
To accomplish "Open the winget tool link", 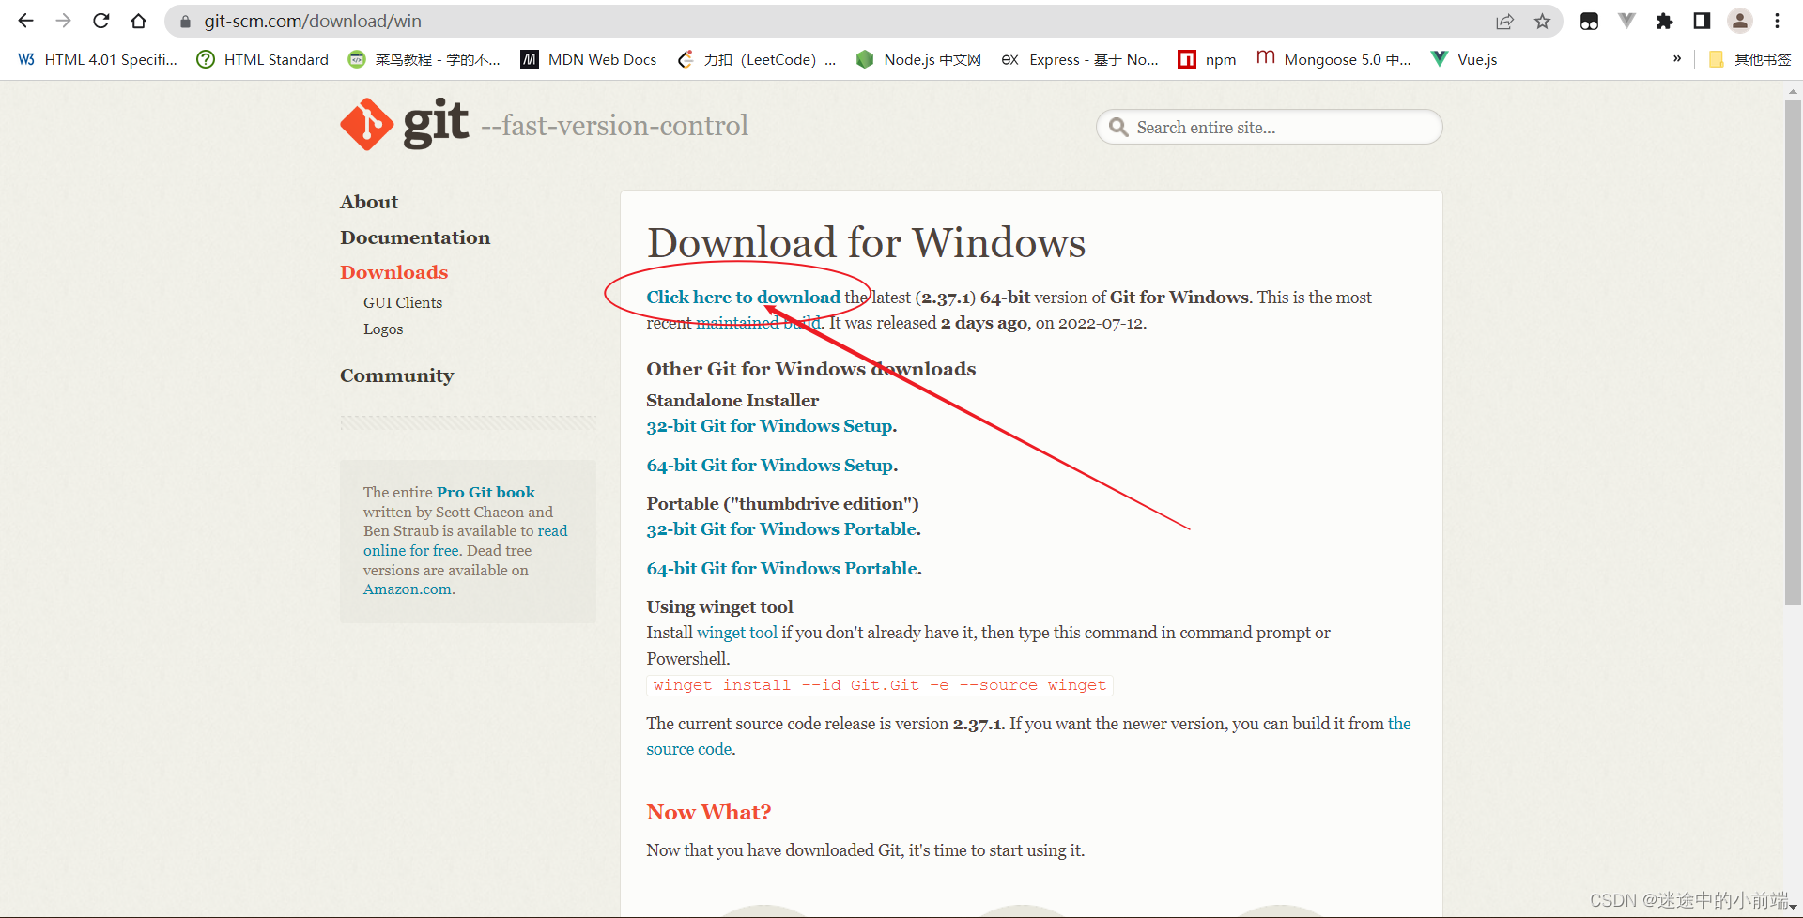I will coord(737,633).
